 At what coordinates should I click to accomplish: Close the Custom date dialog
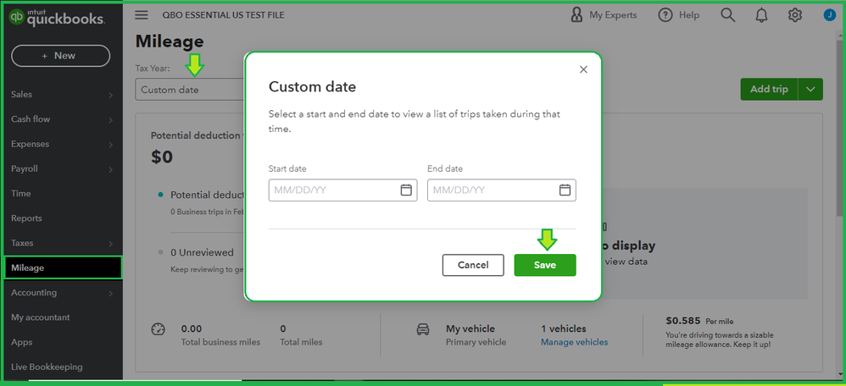(583, 69)
